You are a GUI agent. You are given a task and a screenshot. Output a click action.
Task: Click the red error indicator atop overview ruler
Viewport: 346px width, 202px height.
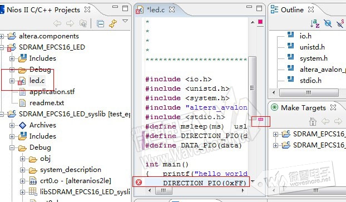[260, 22]
